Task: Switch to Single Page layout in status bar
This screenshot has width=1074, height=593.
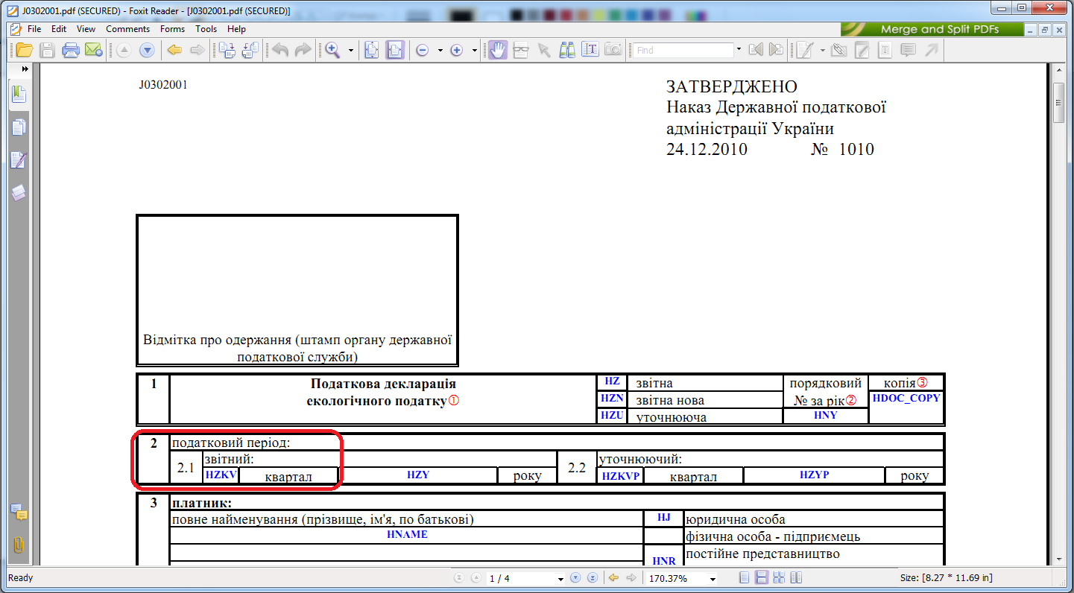Action: [x=745, y=578]
